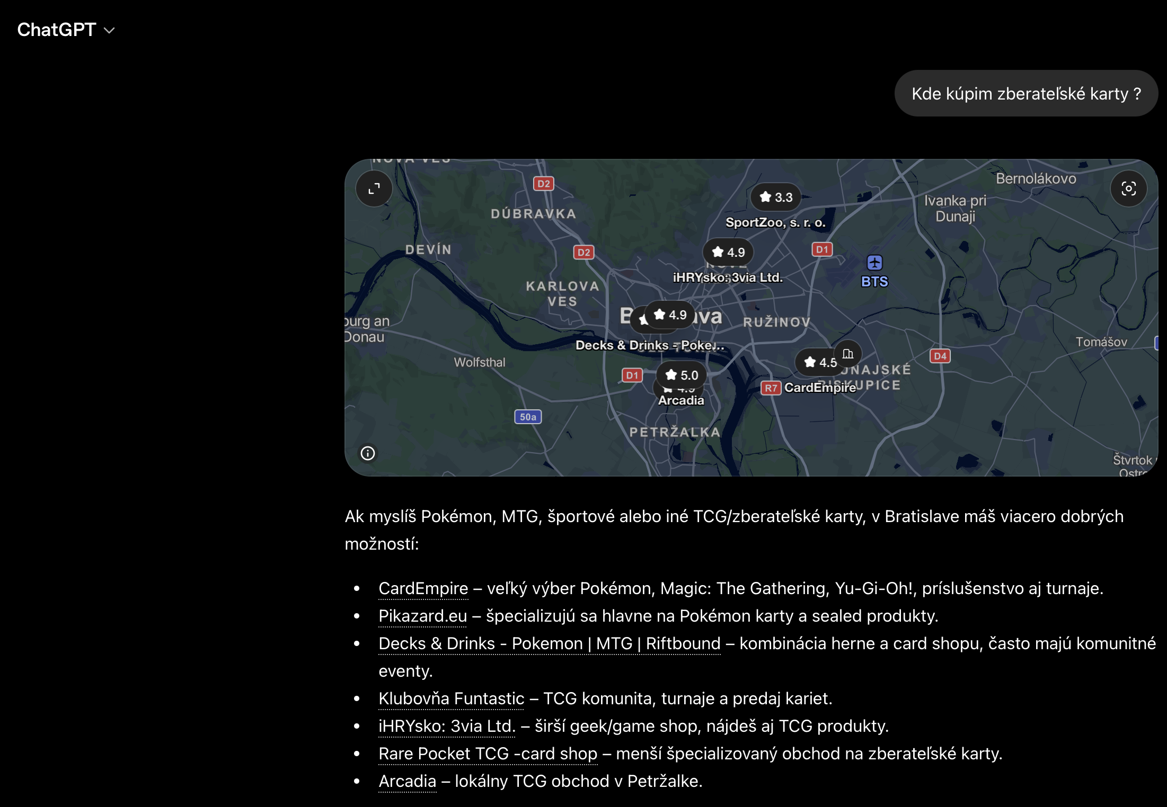Image resolution: width=1167 pixels, height=807 pixels.
Task: Open the ChatGPT model dropdown
Action: (66, 30)
